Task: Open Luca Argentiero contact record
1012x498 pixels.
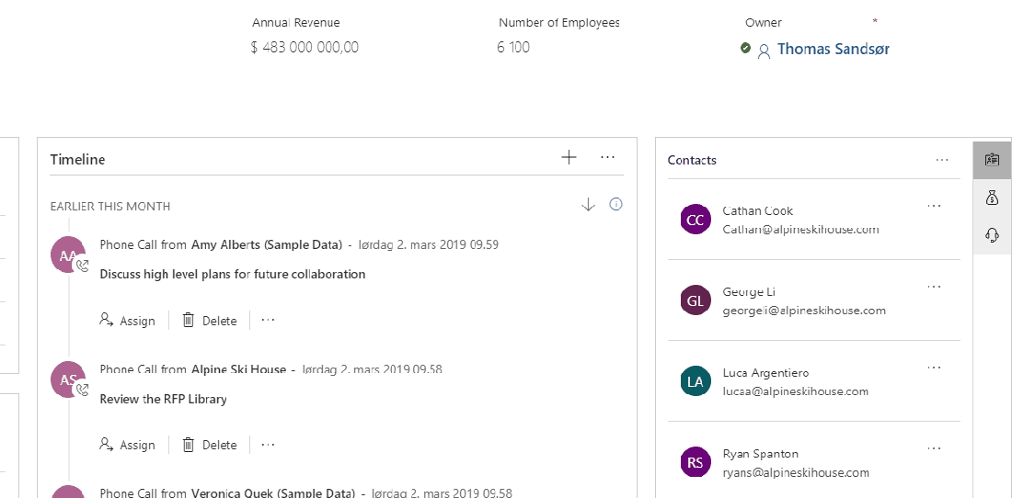Action: pos(765,373)
